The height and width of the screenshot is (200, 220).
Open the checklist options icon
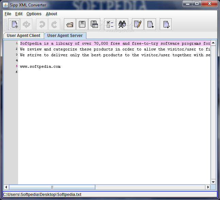click(110, 24)
